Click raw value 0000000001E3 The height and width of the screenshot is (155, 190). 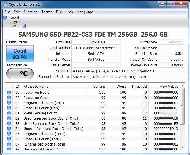point(166,124)
